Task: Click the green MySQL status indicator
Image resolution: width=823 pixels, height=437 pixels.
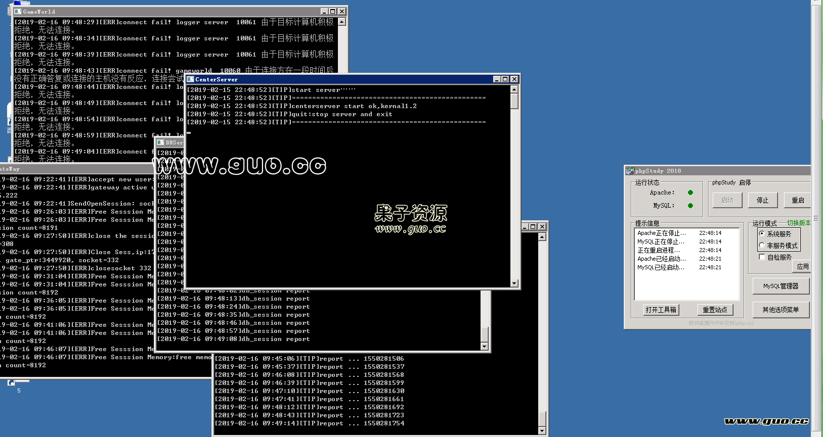Action: (690, 206)
